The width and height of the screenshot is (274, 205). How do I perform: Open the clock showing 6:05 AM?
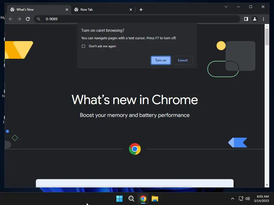(261, 199)
